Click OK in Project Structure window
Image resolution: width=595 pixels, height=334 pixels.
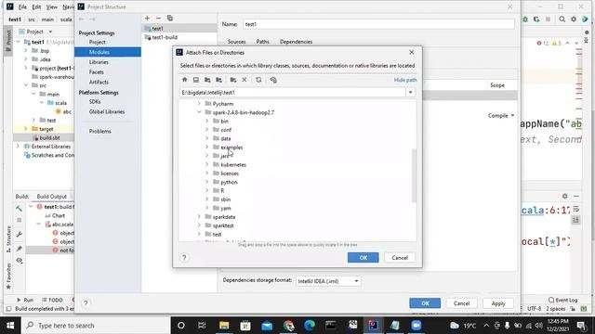pos(425,303)
